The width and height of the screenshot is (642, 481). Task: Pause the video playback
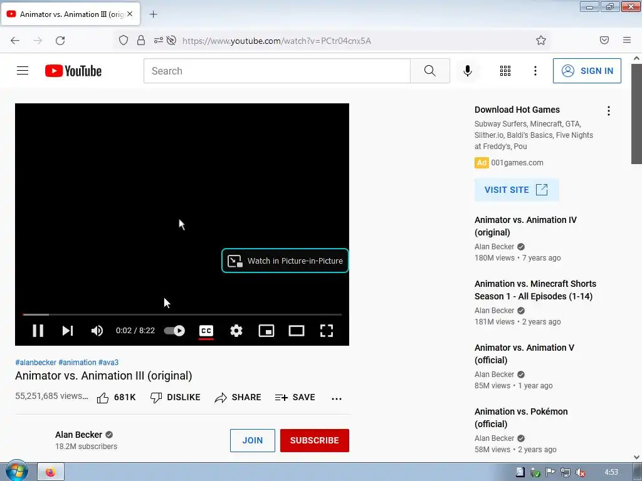coord(38,331)
